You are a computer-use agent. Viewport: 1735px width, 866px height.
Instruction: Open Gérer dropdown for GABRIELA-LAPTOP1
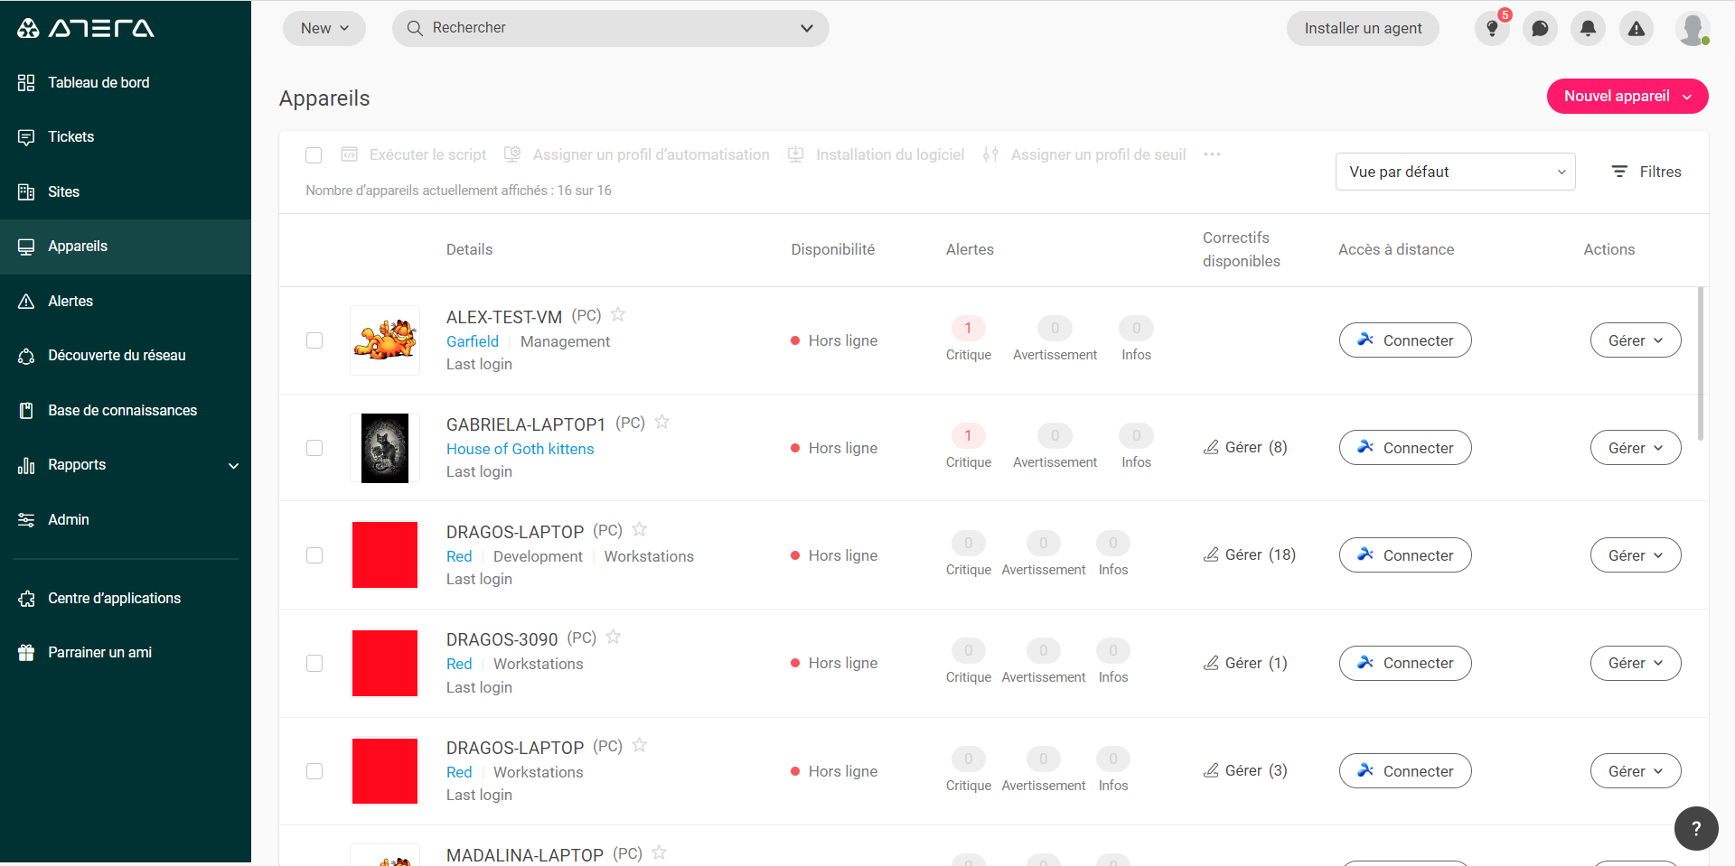(1636, 448)
